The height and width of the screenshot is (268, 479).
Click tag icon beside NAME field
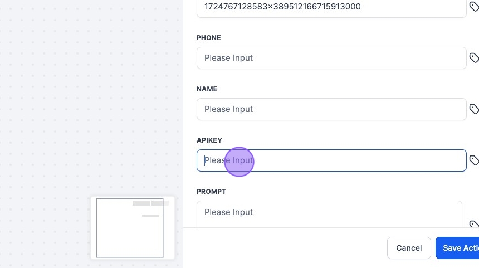[474, 109]
